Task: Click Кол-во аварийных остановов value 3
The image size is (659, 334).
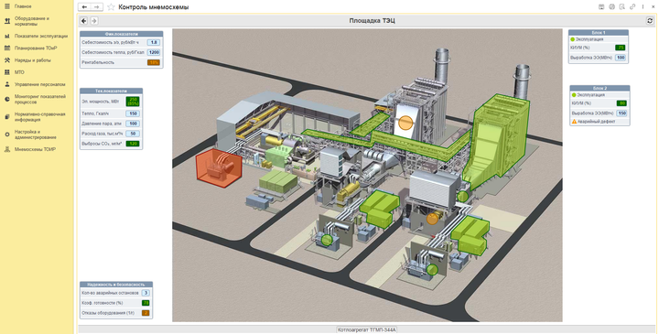Action: point(146,293)
